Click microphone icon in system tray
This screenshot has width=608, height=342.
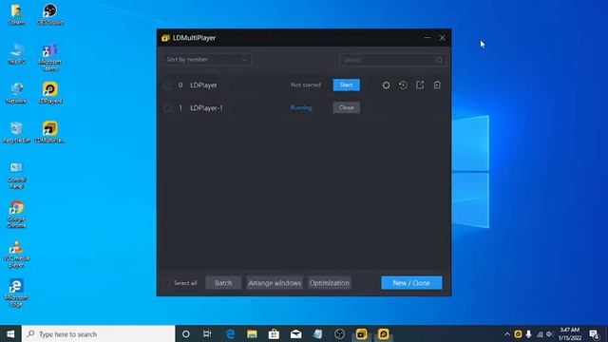pyautogui.click(x=528, y=333)
